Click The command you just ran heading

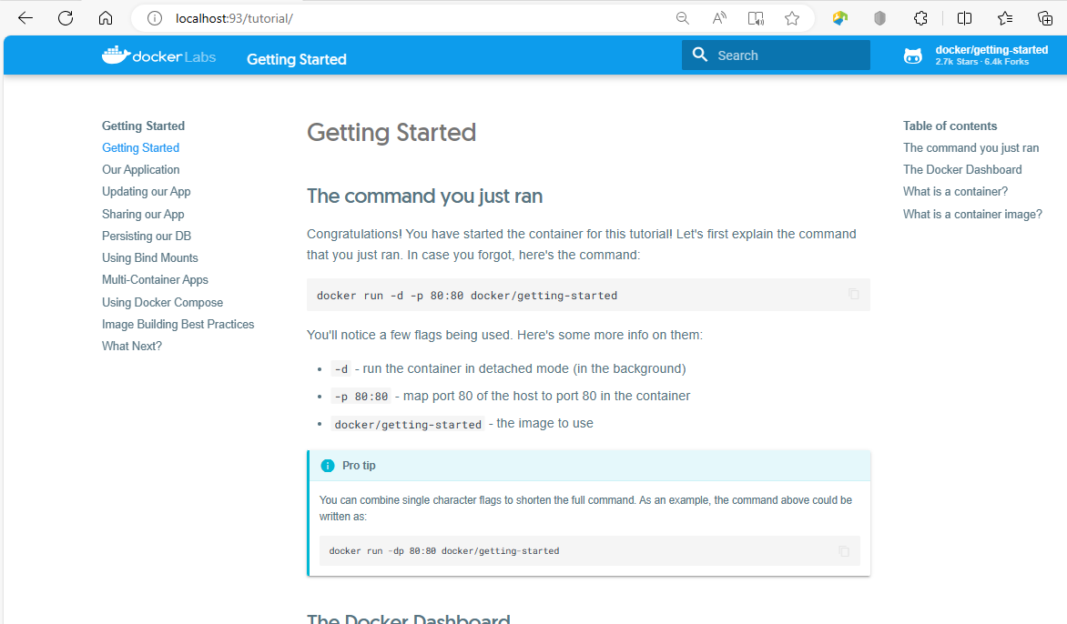(424, 196)
